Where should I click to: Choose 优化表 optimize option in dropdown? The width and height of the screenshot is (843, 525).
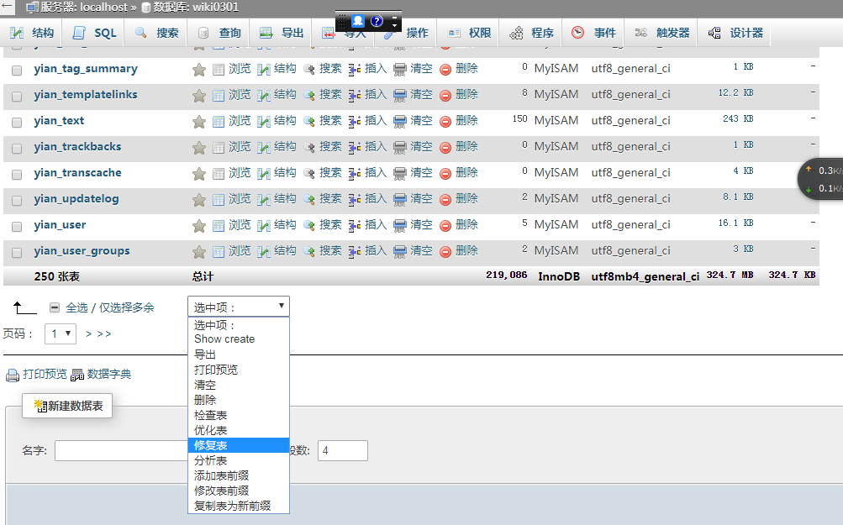click(x=239, y=430)
